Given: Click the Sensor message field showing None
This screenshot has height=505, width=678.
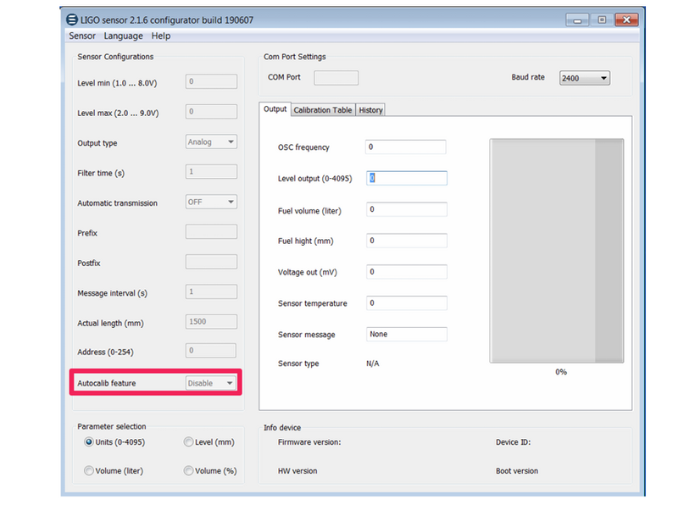Looking at the screenshot, I should 407,334.
